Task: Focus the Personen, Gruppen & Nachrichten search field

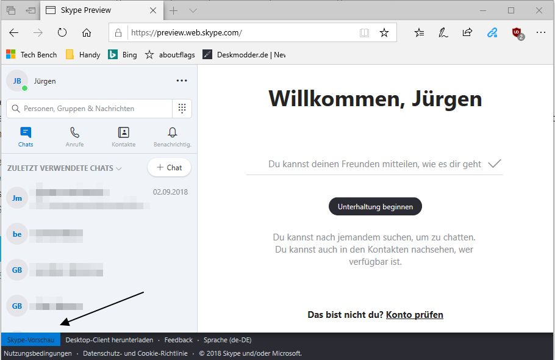Action: point(89,109)
